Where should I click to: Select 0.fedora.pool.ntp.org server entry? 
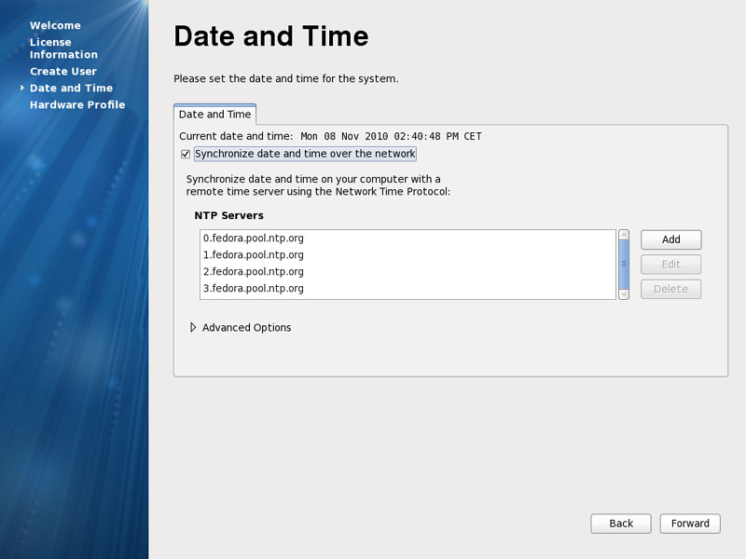(408, 239)
